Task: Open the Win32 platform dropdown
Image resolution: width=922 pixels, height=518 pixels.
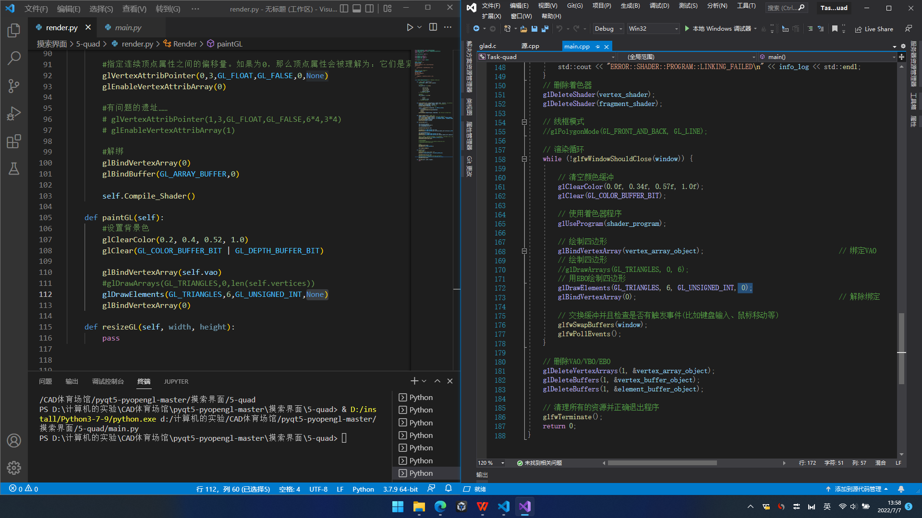Action: 653,29
